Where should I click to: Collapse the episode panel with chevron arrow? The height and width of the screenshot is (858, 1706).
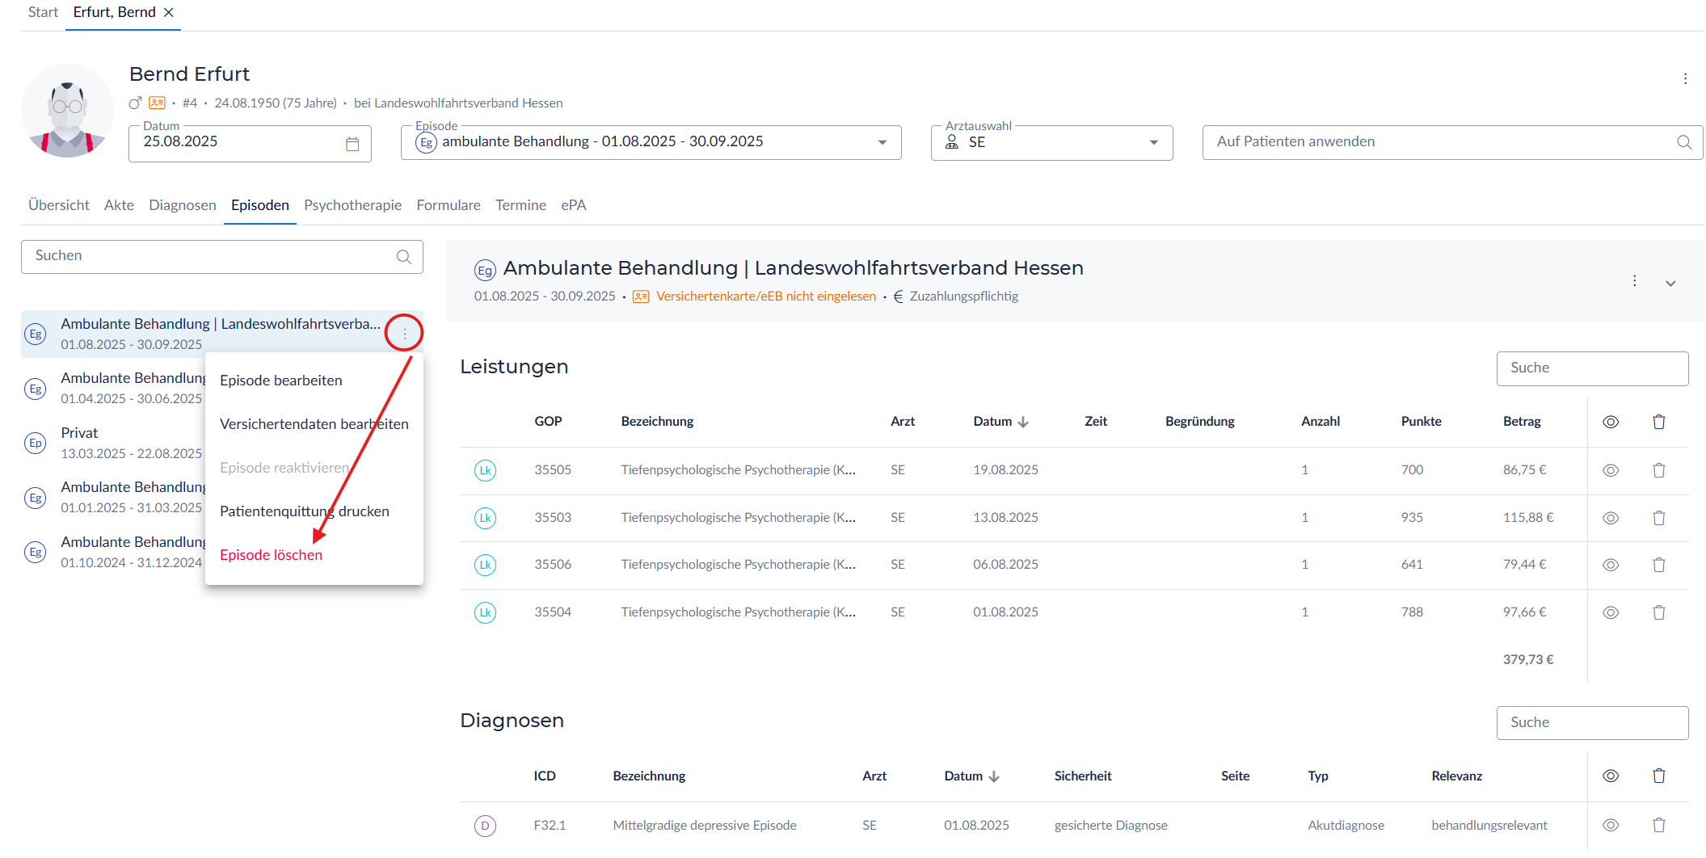coord(1670,284)
